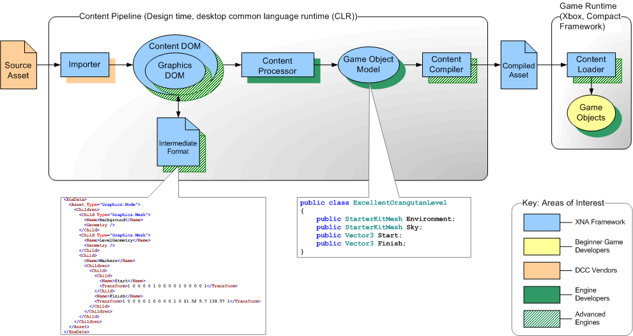
Task: Click the 'Content Pipeline (Design time...' title
Action: (x=218, y=16)
